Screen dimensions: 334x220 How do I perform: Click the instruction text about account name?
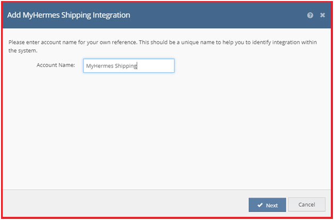(x=163, y=47)
